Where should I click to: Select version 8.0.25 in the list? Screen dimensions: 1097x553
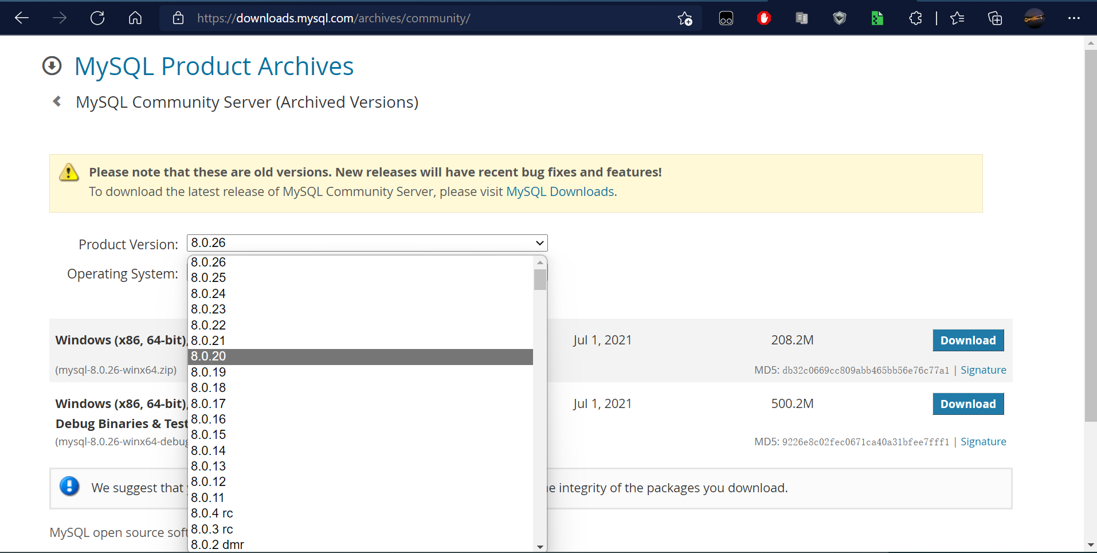(361, 277)
